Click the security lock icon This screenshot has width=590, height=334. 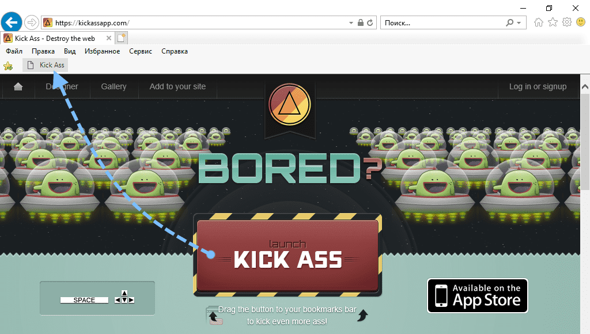coord(361,22)
